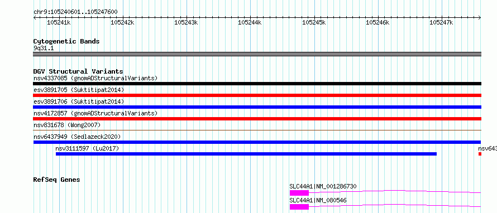Screen dimensions: 497x213
Task: Select the blue esv3891706 variant bar
Action: (257, 107)
